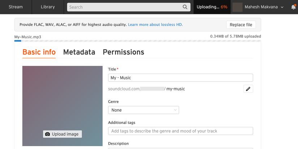Image resolution: width=298 pixels, height=149 pixels.
Task: Click the pencil icon to edit permalink
Action: pyautogui.click(x=248, y=89)
